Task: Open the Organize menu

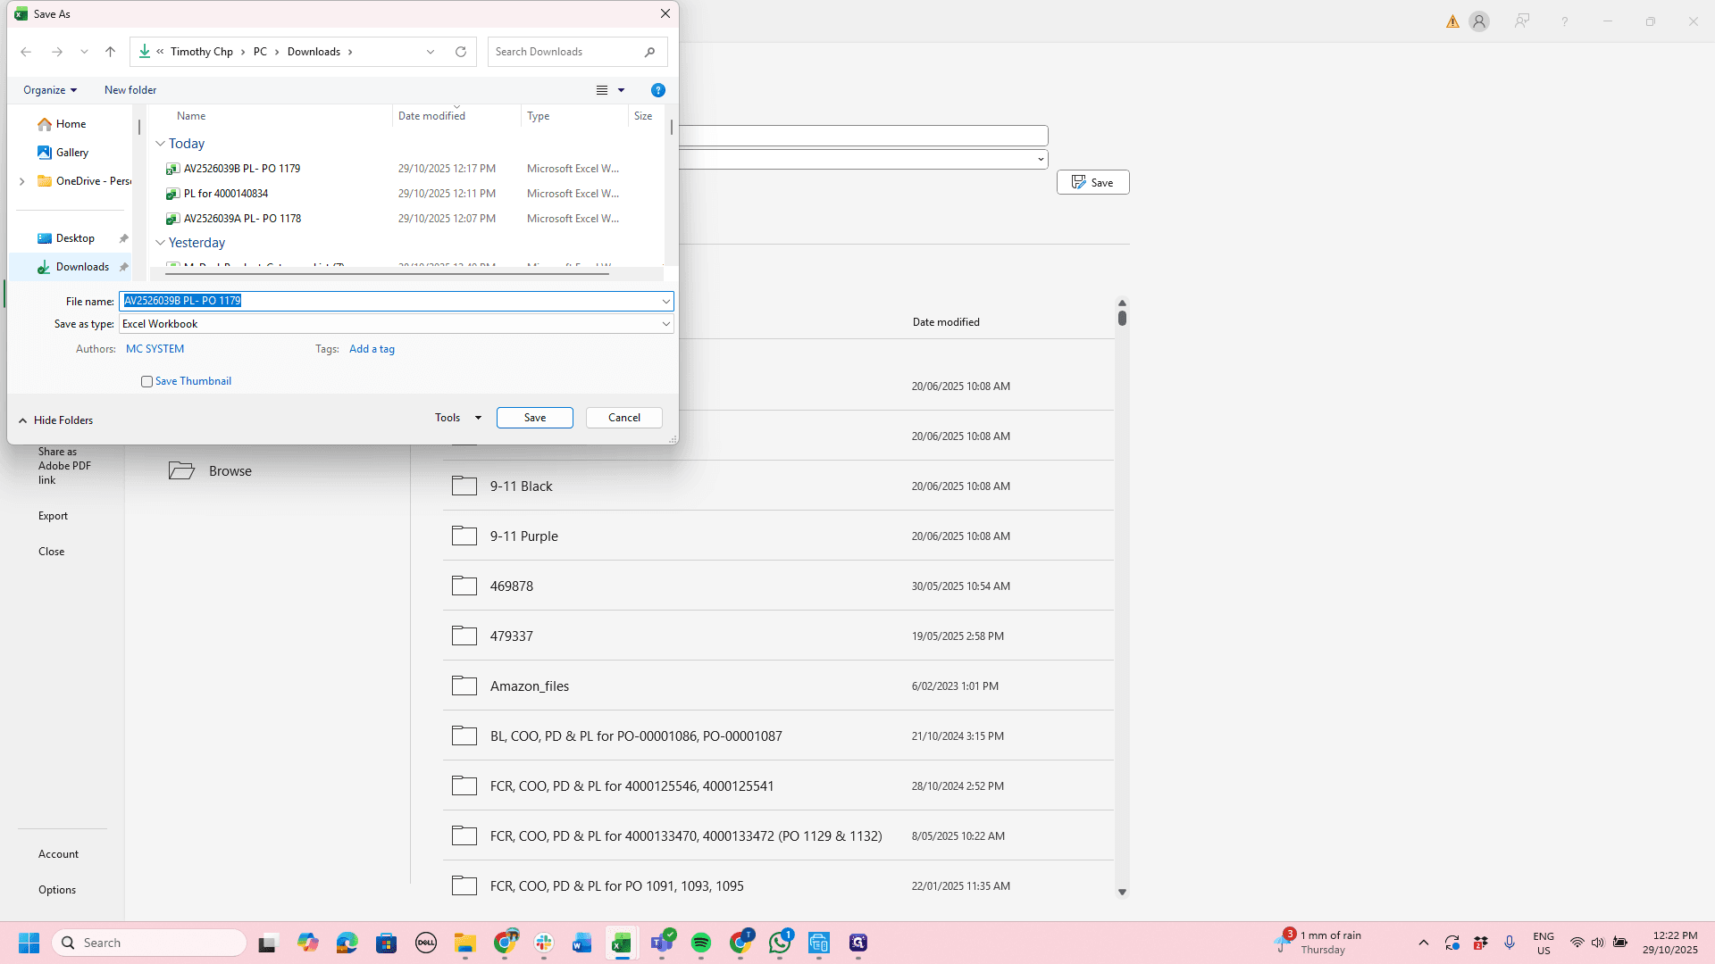Action: (50, 90)
